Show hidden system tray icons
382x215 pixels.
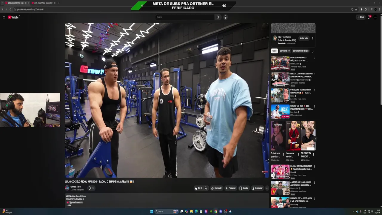pos(354,211)
